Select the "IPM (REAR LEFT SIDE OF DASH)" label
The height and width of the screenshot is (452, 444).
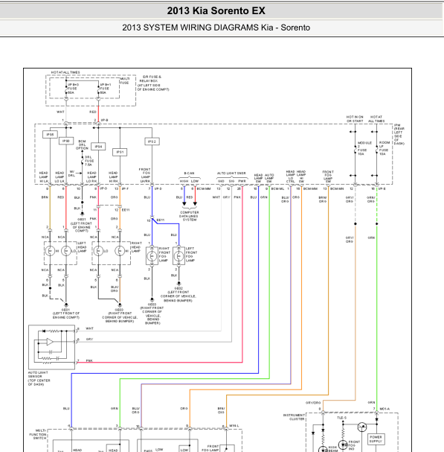coord(399,134)
